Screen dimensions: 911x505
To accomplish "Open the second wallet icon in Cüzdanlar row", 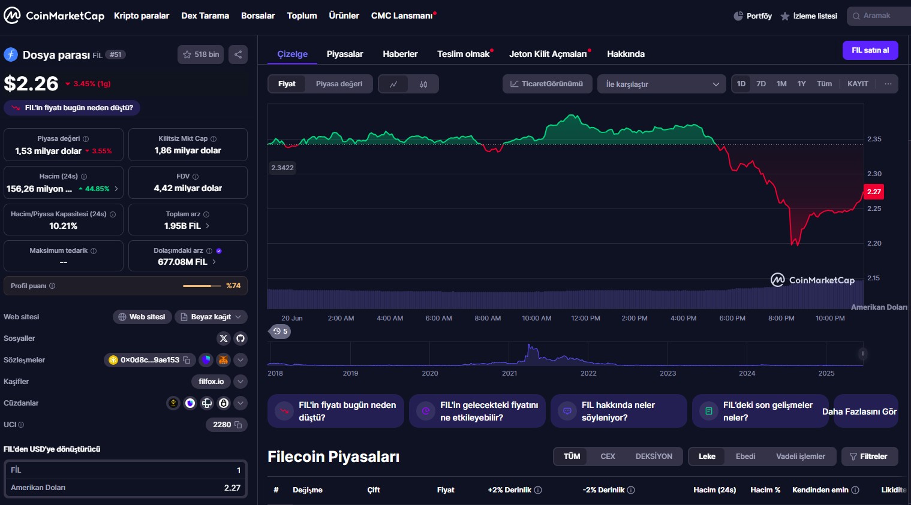I will pyautogui.click(x=190, y=403).
